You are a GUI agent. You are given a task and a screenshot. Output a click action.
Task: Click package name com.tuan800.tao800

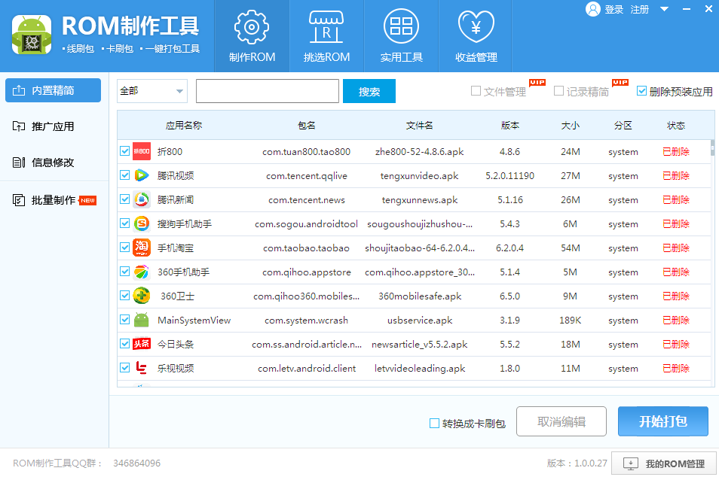click(306, 152)
